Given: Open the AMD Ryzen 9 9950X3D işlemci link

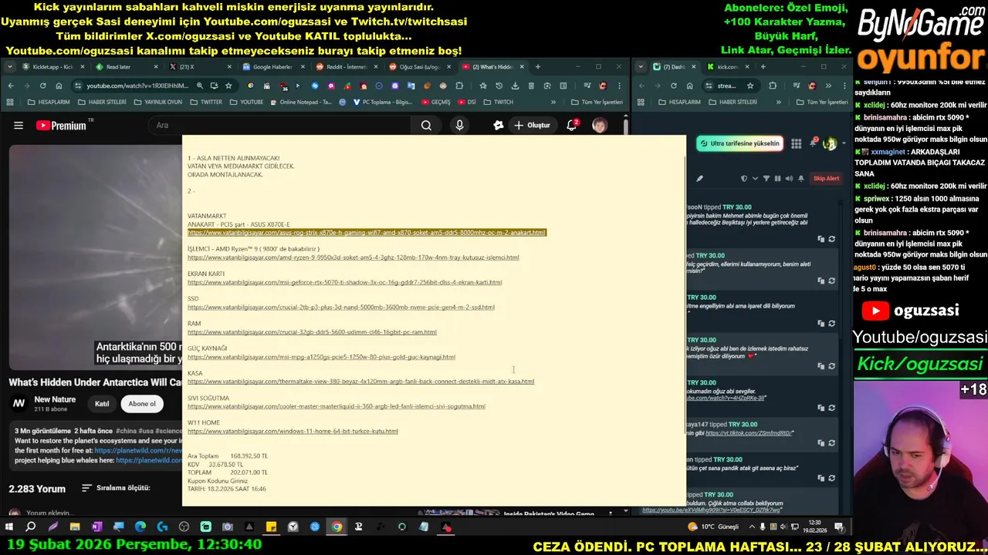Looking at the screenshot, I should (353, 257).
